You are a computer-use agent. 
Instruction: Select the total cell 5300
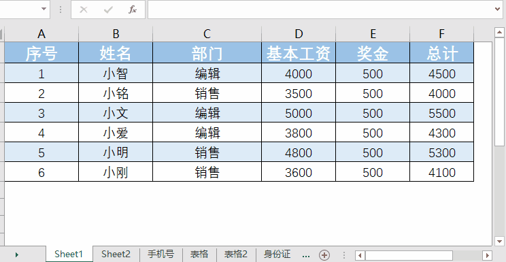pyautogui.click(x=442, y=152)
